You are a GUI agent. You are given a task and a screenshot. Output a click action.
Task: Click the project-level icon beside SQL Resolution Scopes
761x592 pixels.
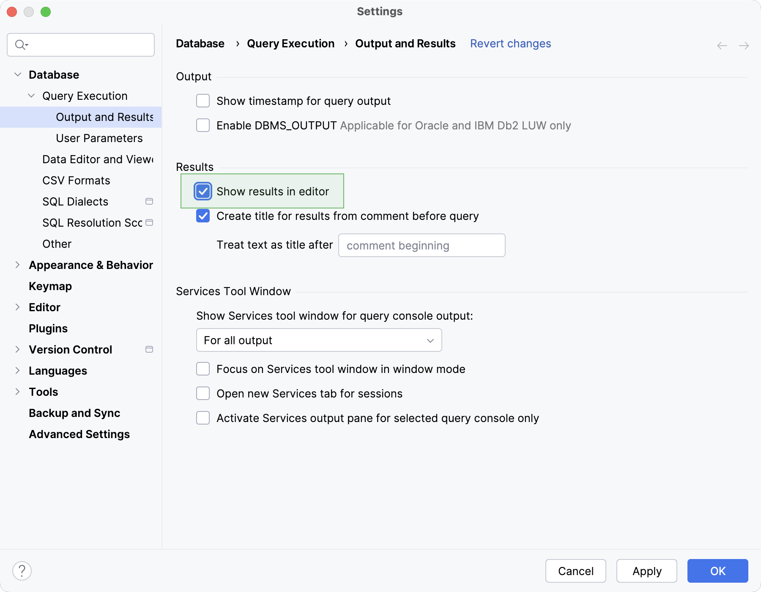(149, 222)
